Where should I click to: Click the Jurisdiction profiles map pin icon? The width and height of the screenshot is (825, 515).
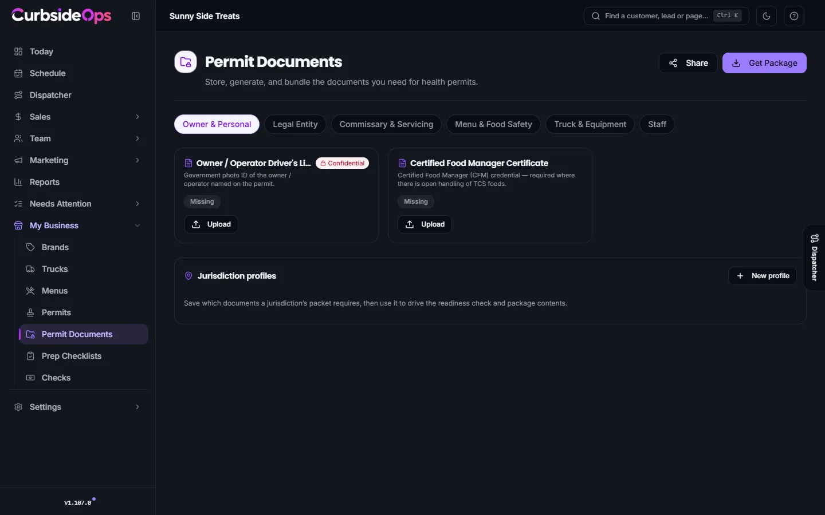click(x=188, y=276)
